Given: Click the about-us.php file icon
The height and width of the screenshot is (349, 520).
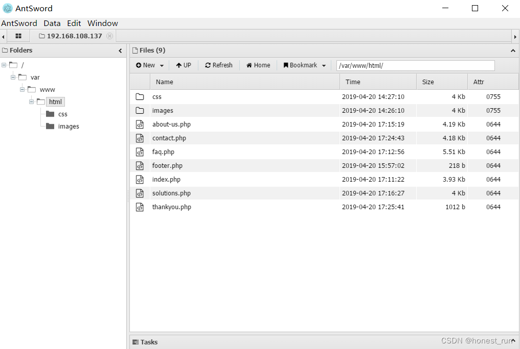Looking at the screenshot, I should pos(140,124).
